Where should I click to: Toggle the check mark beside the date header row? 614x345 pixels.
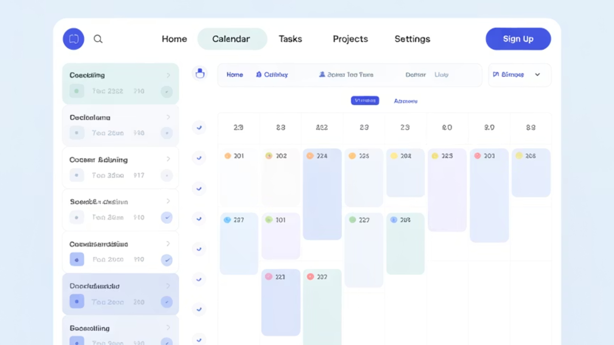pos(199,128)
